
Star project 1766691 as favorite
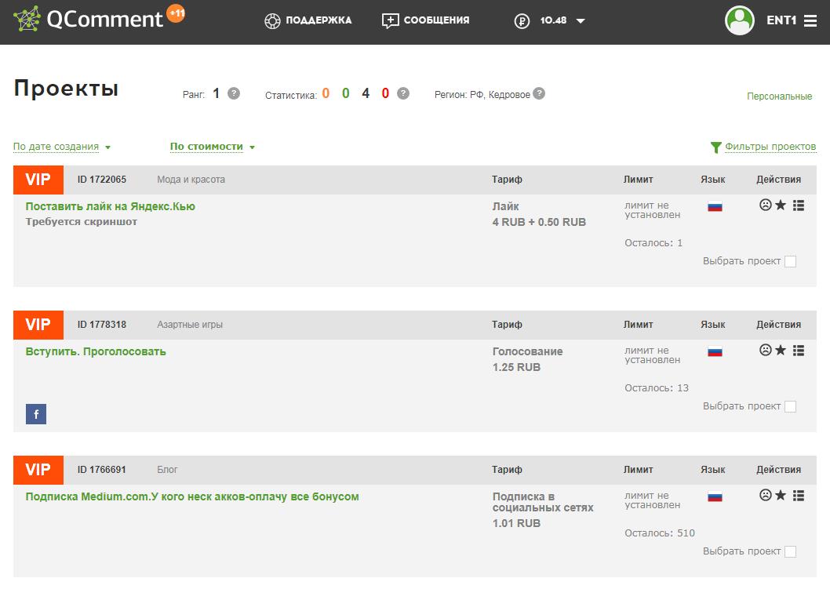point(781,495)
